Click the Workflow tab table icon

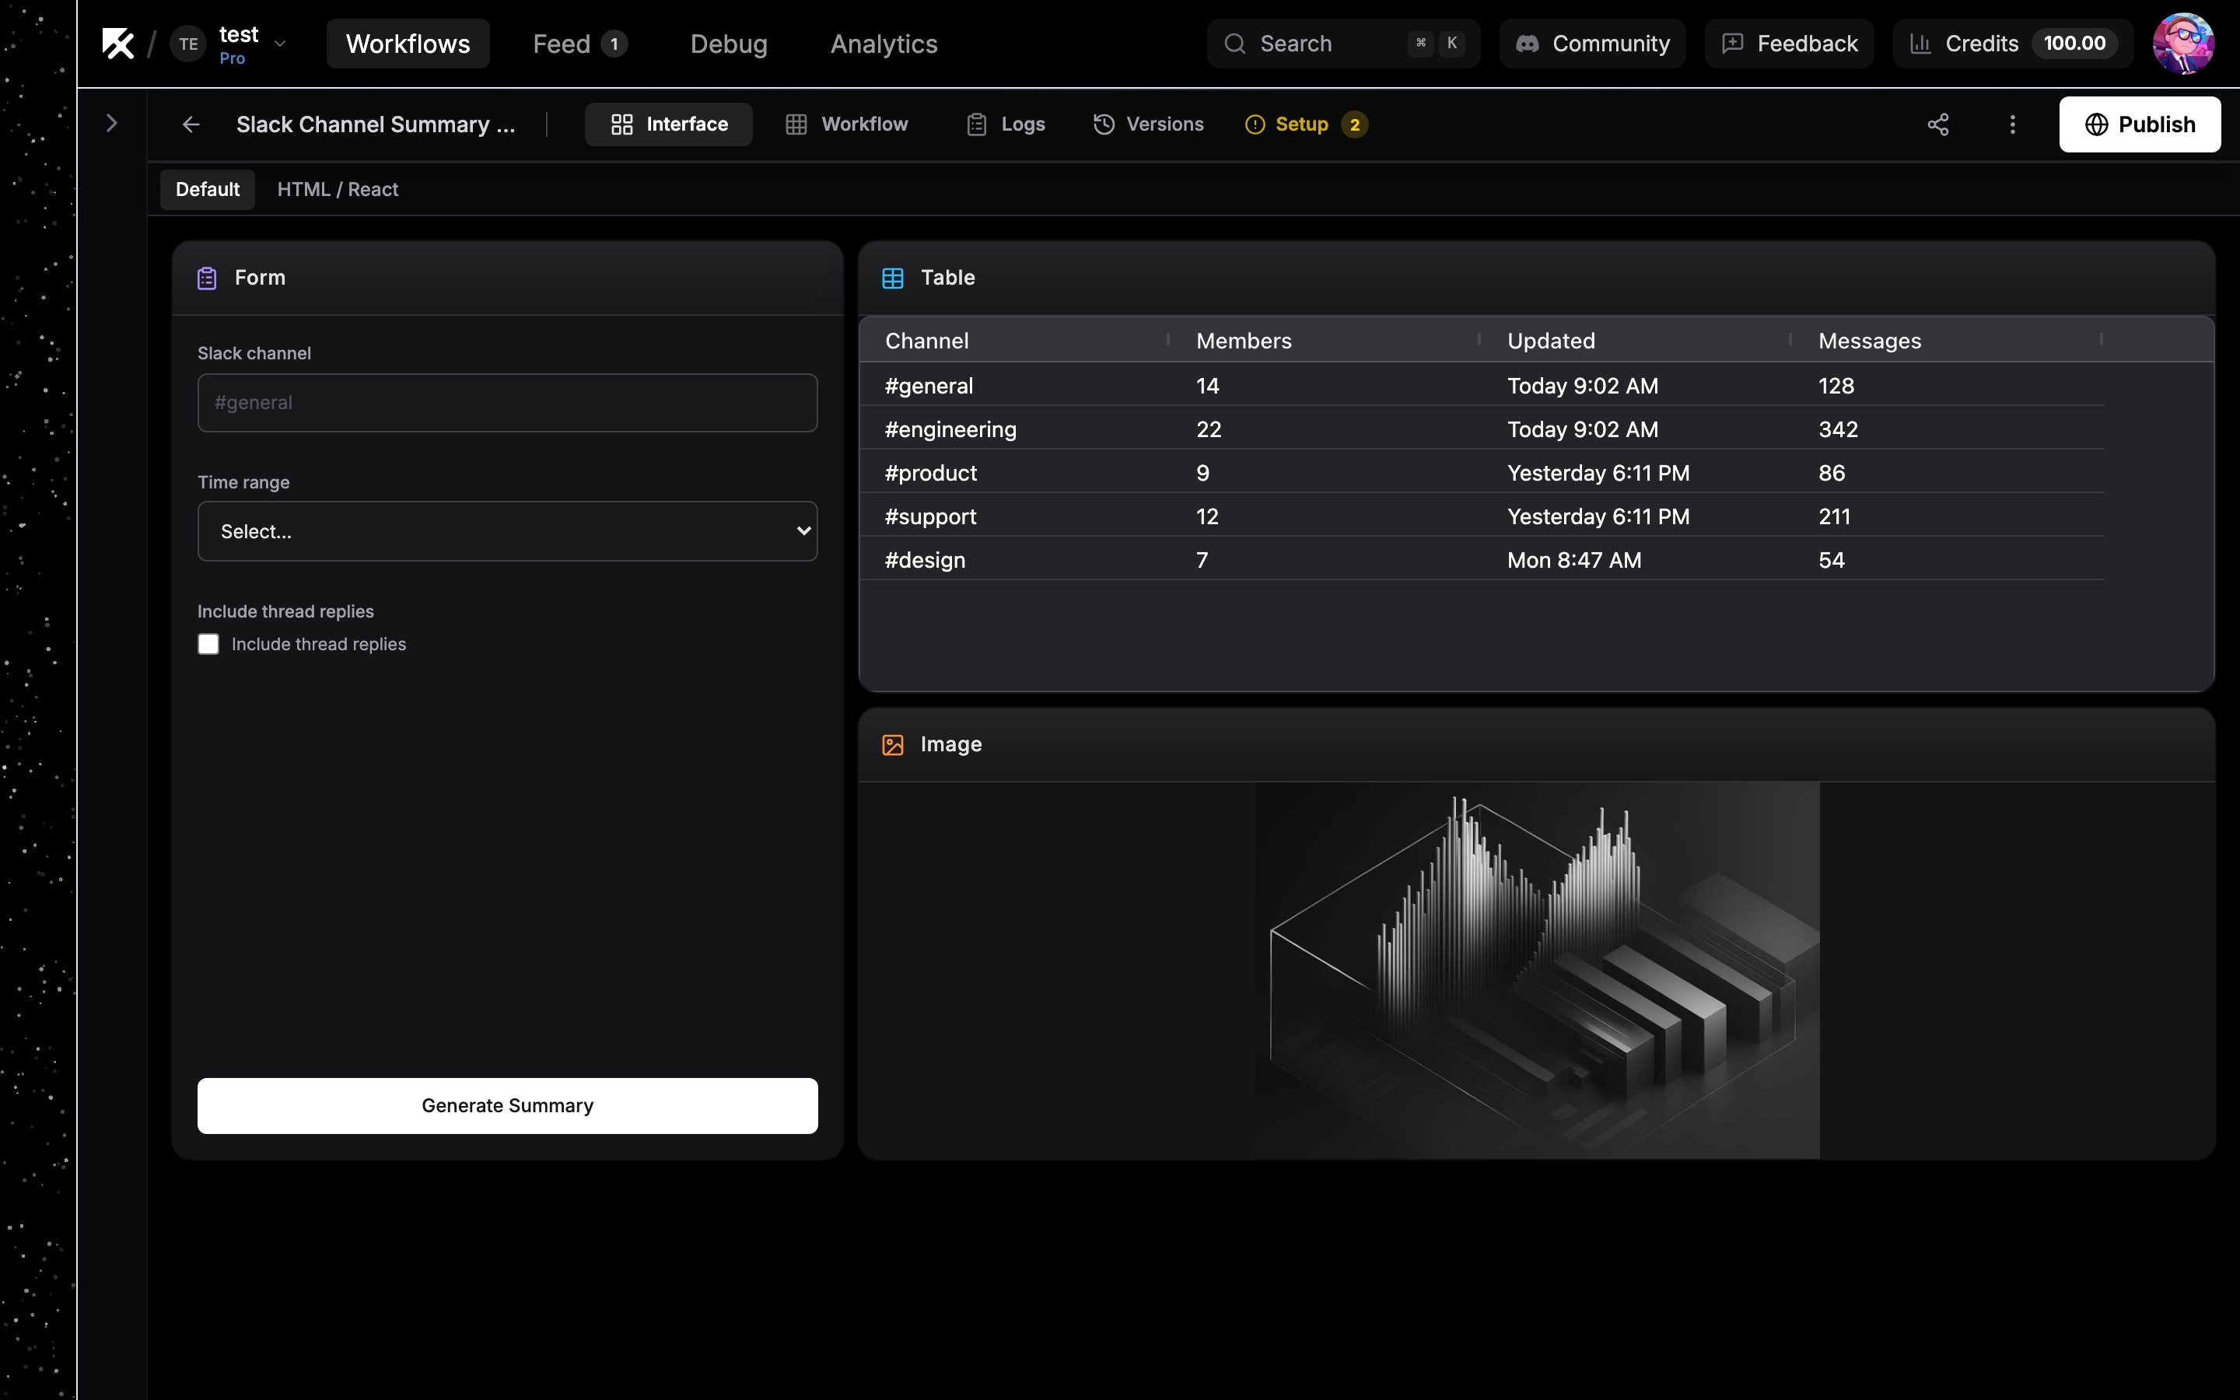[796, 124]
